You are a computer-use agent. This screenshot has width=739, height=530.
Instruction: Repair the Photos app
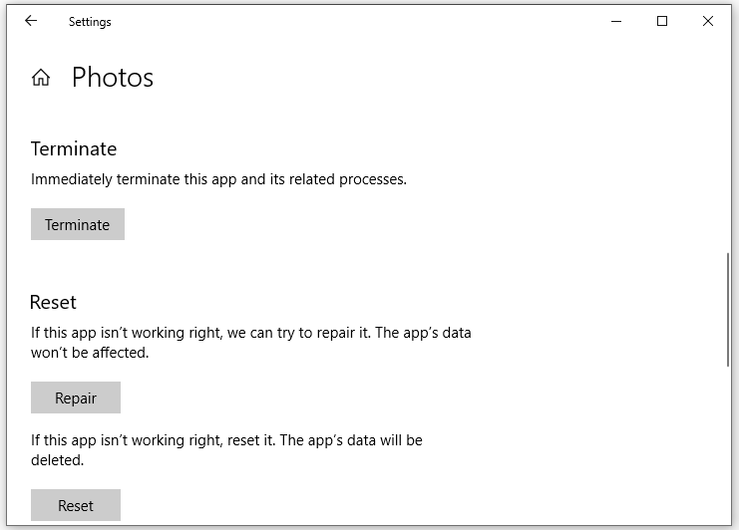coord(76,397)
